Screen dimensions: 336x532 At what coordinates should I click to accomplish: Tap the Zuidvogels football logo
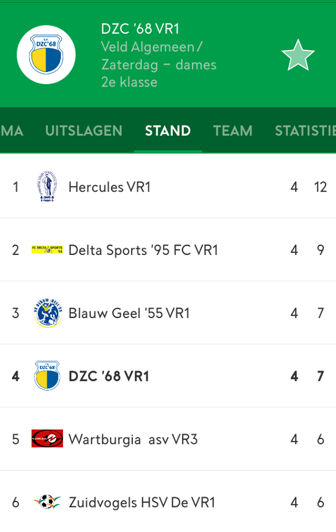pyautogui.click(x=47, y=502)
